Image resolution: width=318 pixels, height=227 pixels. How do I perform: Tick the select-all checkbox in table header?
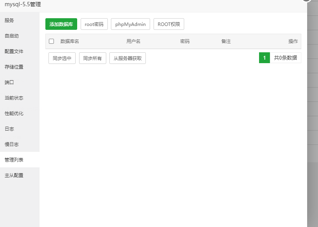[x=51, y=41]
